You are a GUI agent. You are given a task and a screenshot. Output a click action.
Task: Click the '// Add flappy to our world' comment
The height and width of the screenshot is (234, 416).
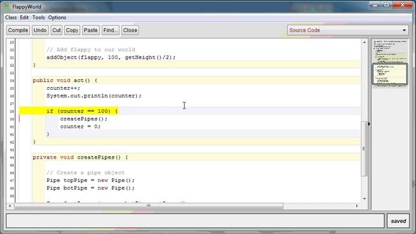pos(91,49)
